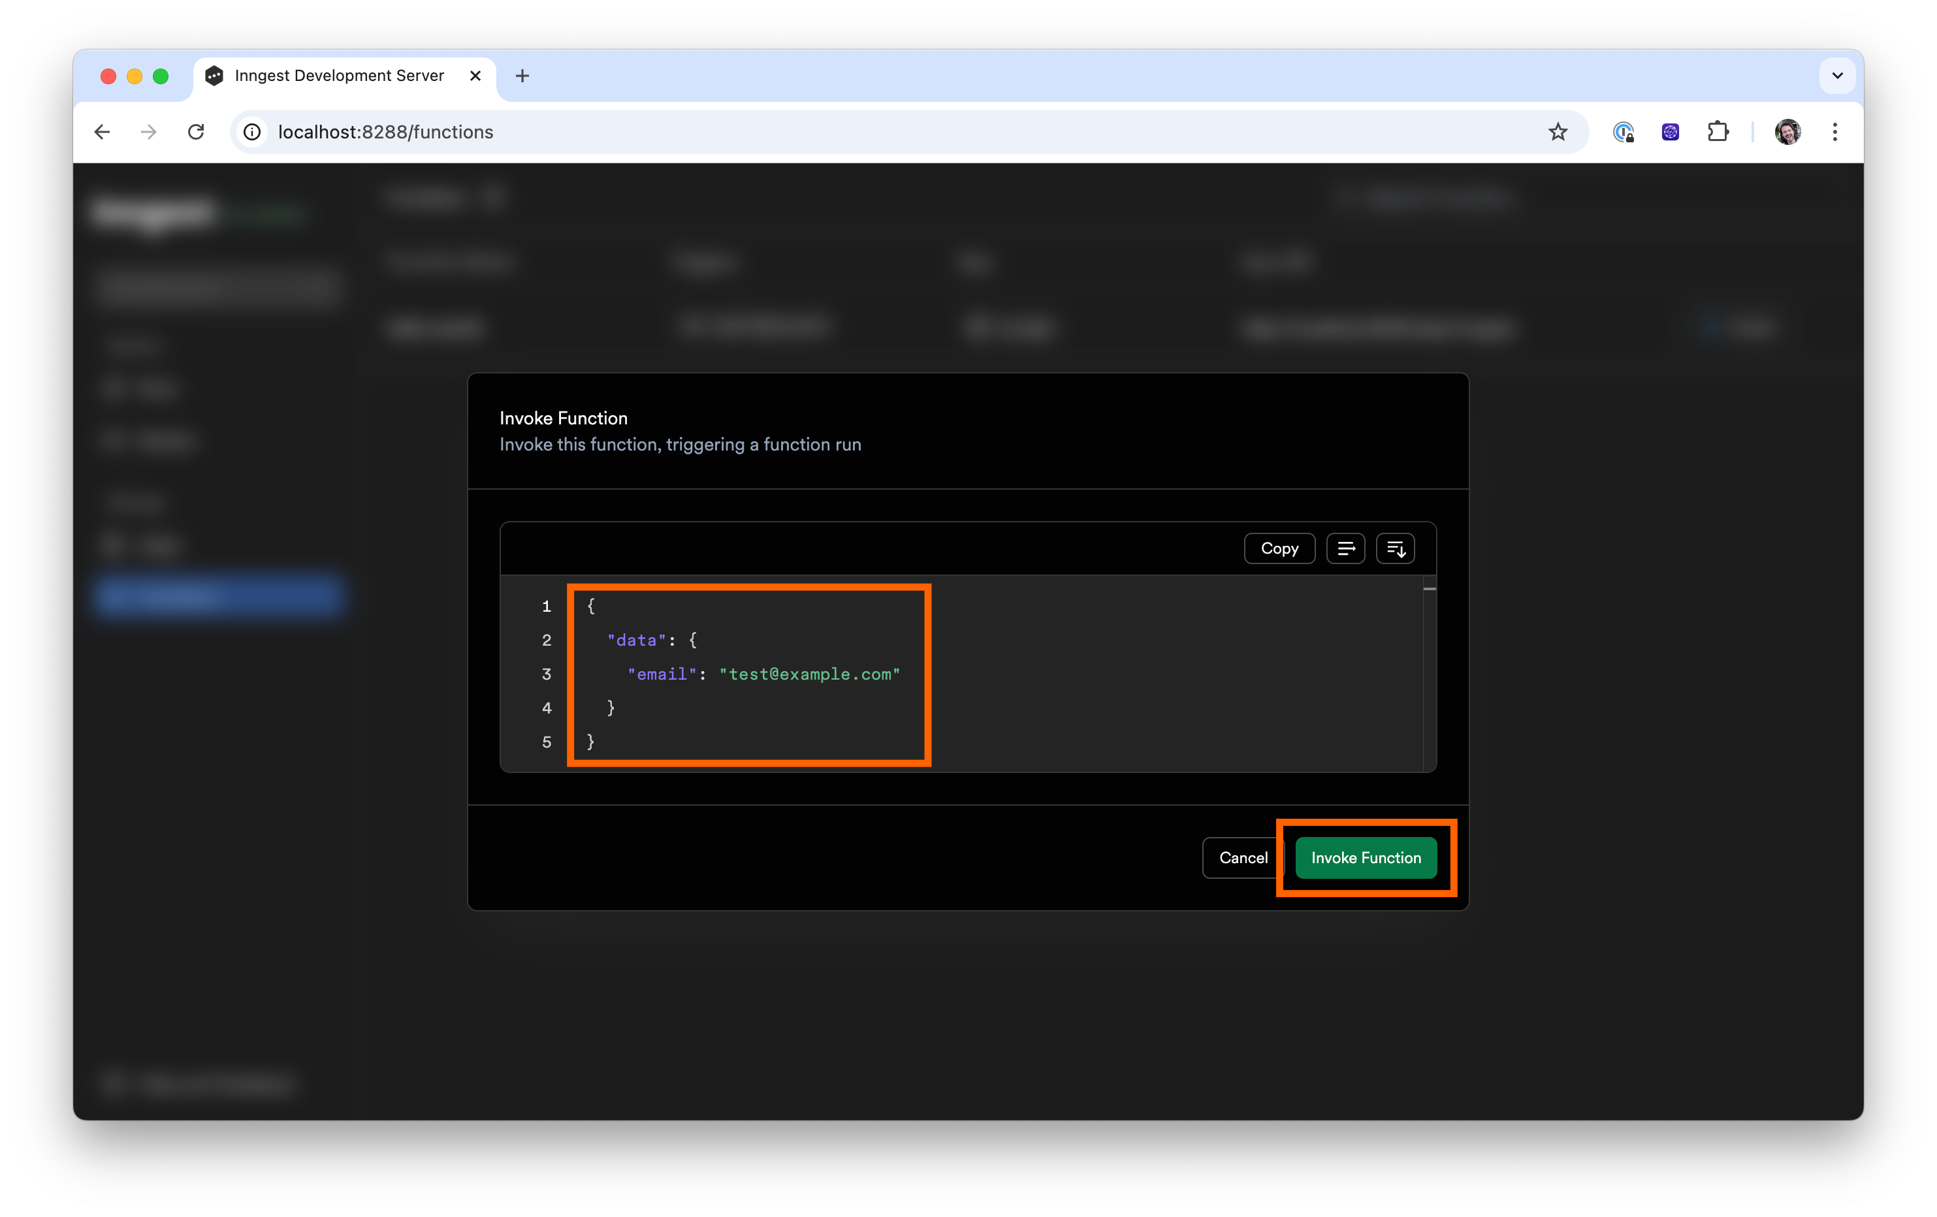The width and height of the screenshot is (1937, 1217).
Task: Click the Inngest logo in top left
Action: pyautogui.click(x=157, y=210)
